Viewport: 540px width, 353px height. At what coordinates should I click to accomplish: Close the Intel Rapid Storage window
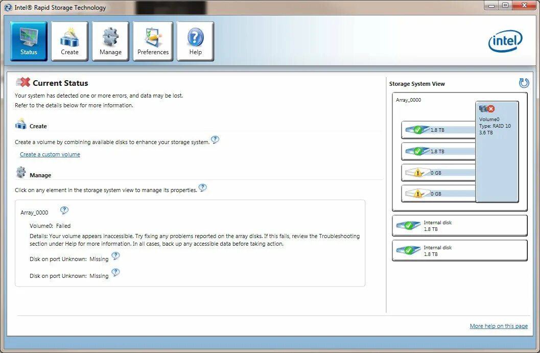pos(525,6)
